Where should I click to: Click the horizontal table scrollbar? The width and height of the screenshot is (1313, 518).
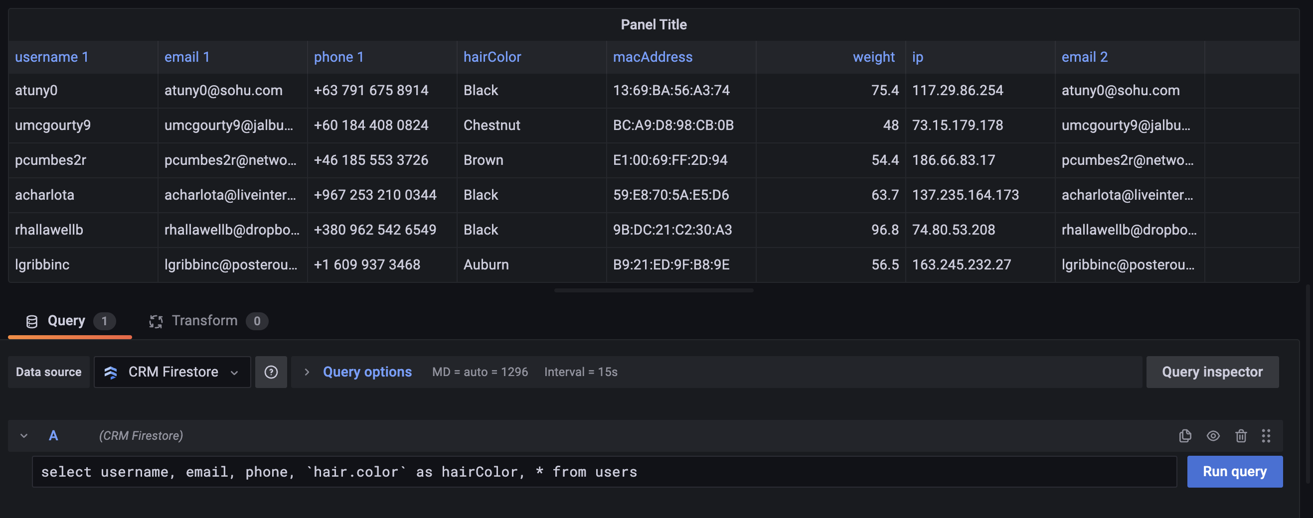pyautogui.click(x=654, y=290)
